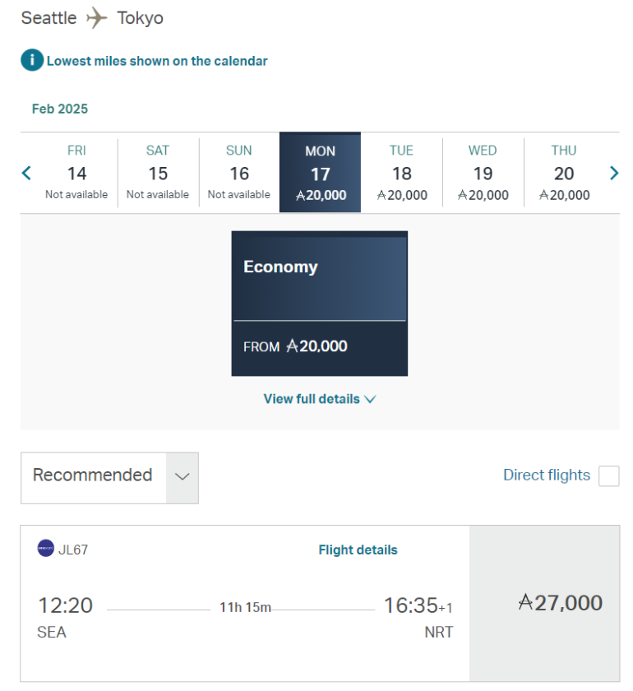Select Saturday 15 date tab
Viewport: 633px width, 691px height.
tap(158, 173)
